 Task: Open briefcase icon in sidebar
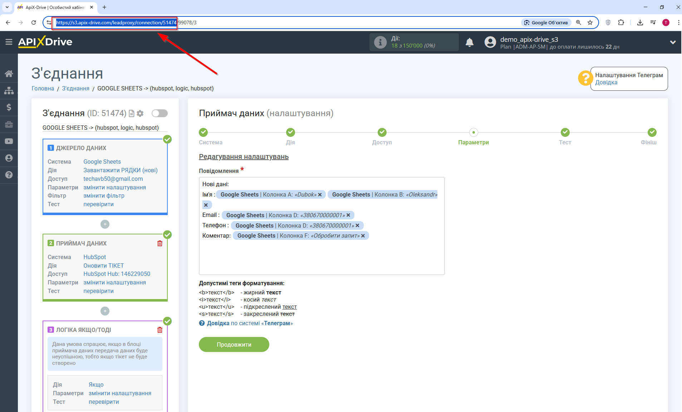(9, 124)
